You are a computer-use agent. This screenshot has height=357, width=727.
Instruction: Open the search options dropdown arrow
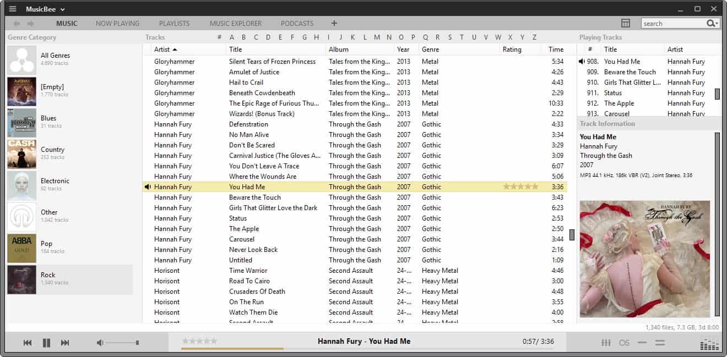pyautogui.click(x=717, y=23)
